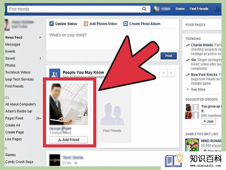Click the suggested group photo collage
The height and width of the screenshot is (170, 226).
[192, 111]
